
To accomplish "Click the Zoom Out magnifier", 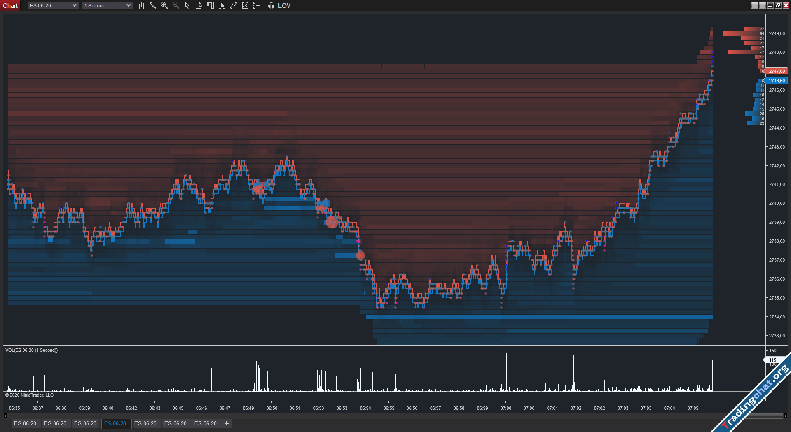I will click(x=176, y=5).
